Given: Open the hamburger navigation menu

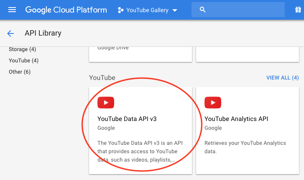Looking at the screenshot, I should (x=12, y=10).
